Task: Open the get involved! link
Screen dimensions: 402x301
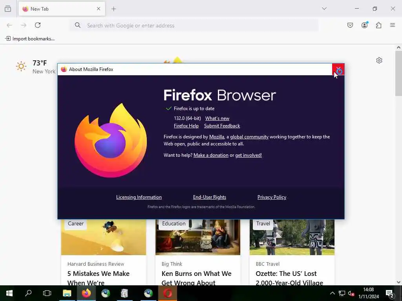Action: 249,155
